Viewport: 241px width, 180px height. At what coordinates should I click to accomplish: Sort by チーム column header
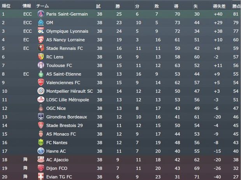[x=42, y=6]
